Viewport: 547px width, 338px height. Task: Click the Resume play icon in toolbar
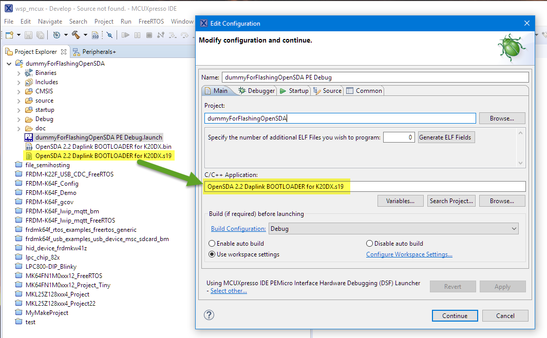(125, 35)
